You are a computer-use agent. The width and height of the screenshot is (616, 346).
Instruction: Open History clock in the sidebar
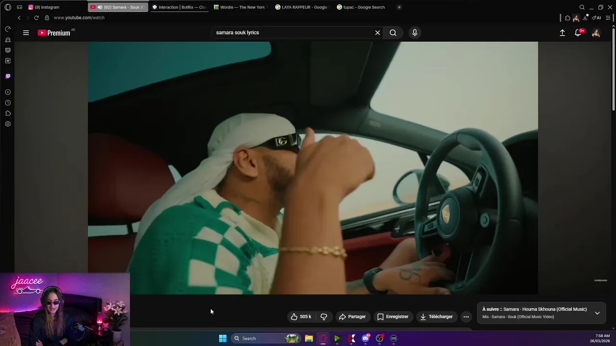pos(8,103)
